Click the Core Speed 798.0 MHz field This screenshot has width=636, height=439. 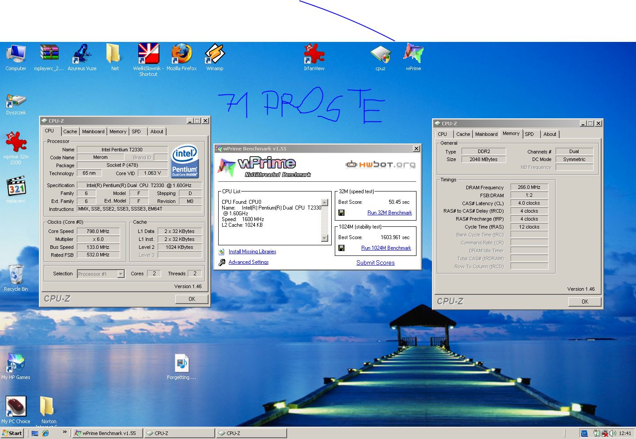pyautogui.click(x=98, y=231)
